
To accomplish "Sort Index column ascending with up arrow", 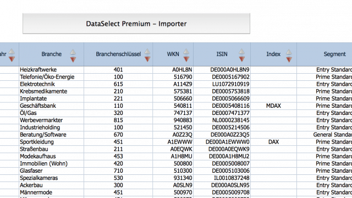I will (289, 52).
